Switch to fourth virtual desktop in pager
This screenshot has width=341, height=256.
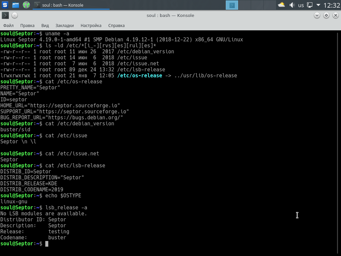pos(270,5)
